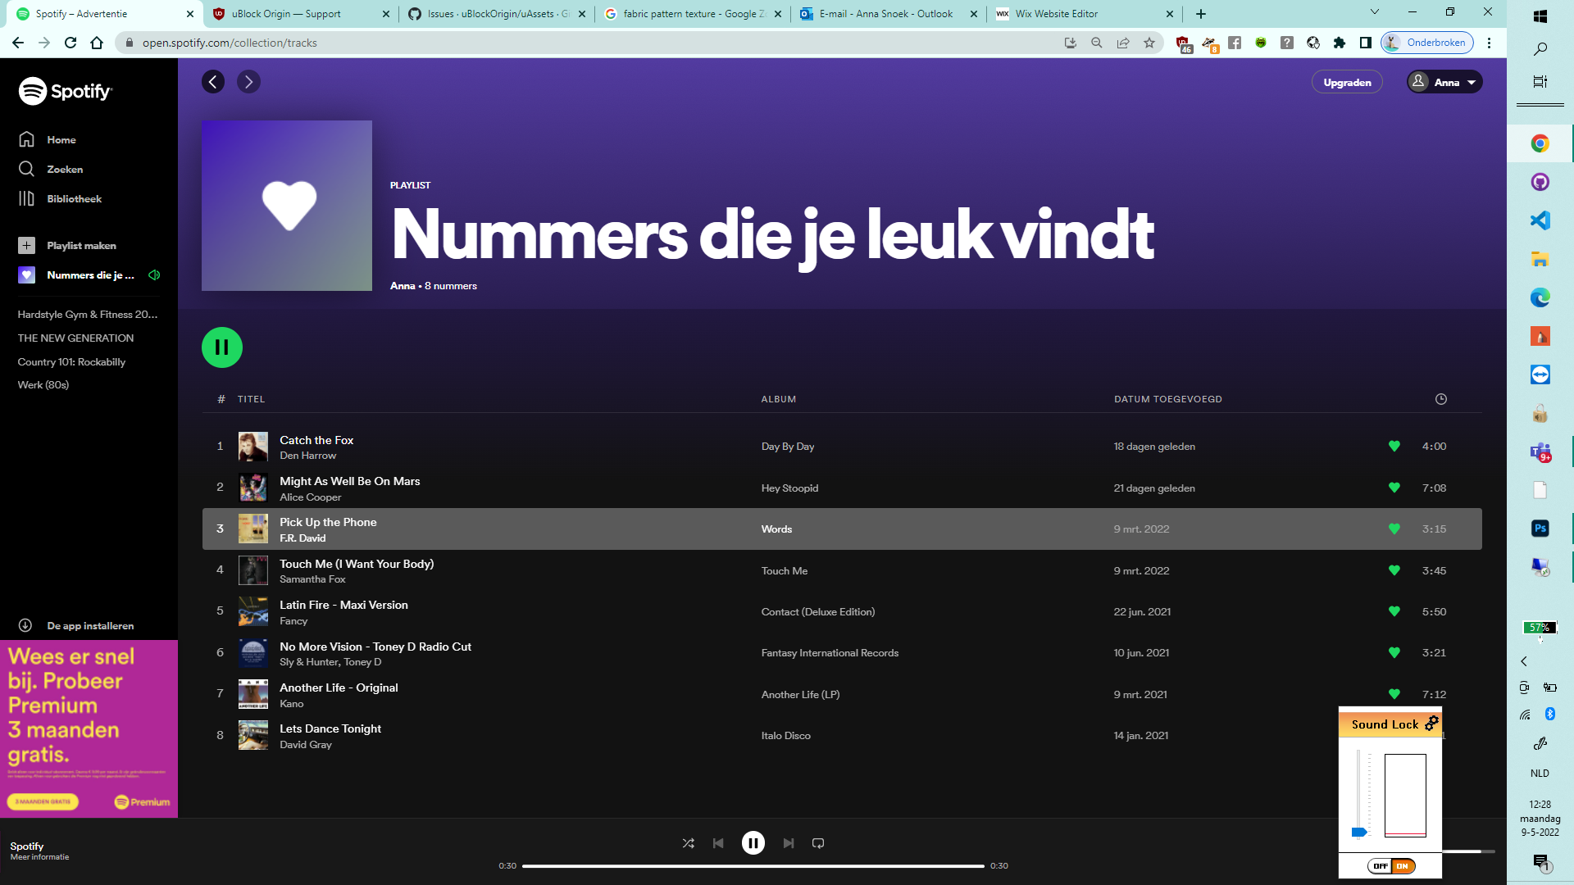Select Playlist maken plus icon
This screenshot has width=1574, height=885.
(27, 245)
